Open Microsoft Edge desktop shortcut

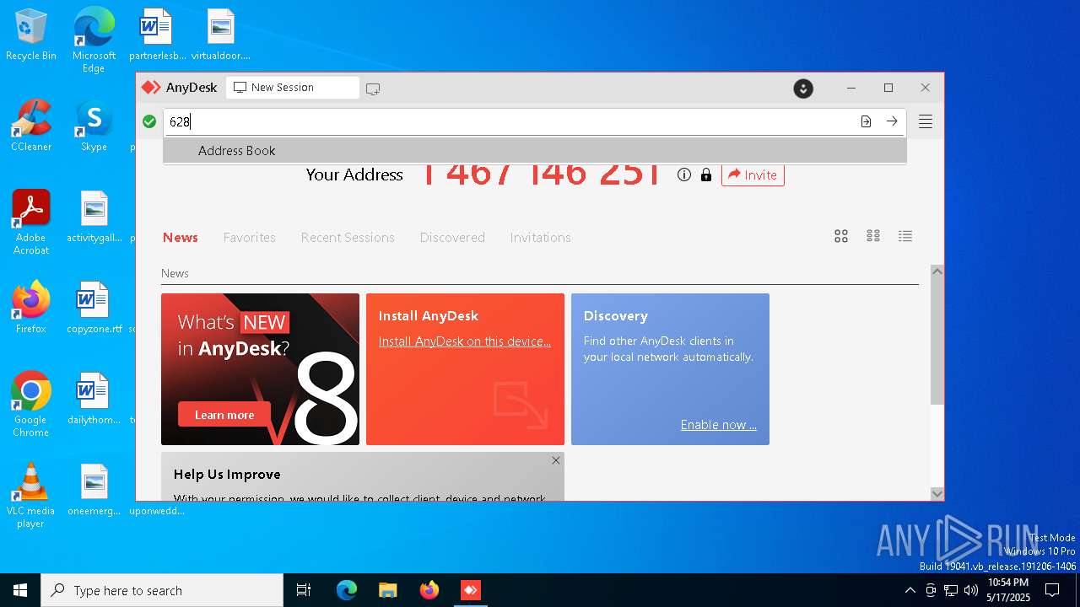tap(94, 40)
